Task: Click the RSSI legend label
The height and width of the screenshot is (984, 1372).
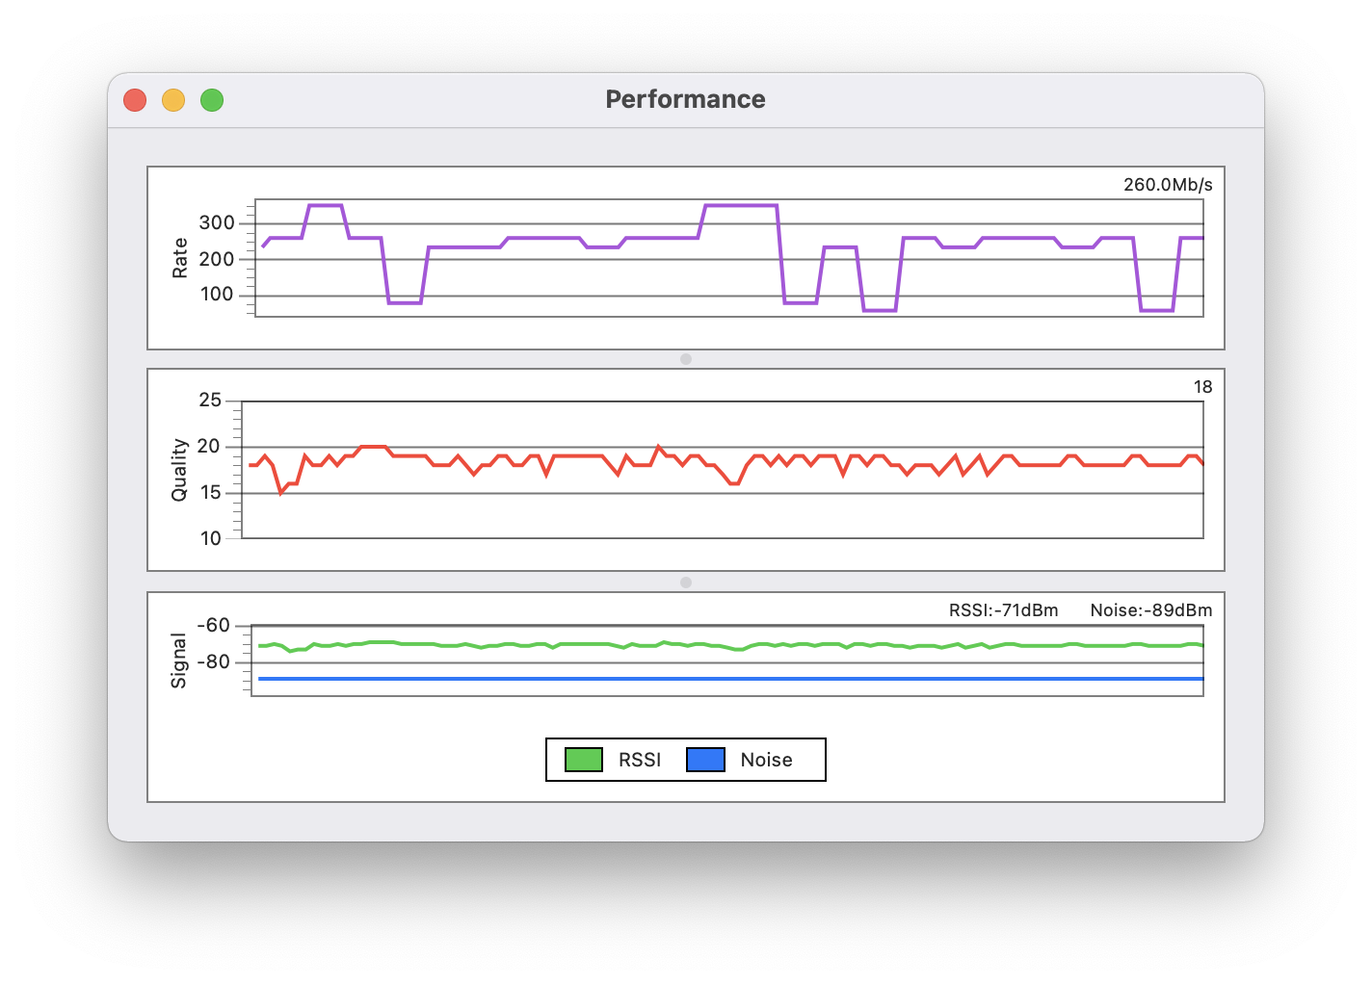Action: (x=640, y=760)
